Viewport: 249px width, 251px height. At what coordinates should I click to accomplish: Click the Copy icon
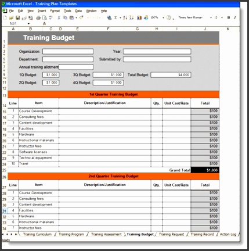tap(65, 18)
